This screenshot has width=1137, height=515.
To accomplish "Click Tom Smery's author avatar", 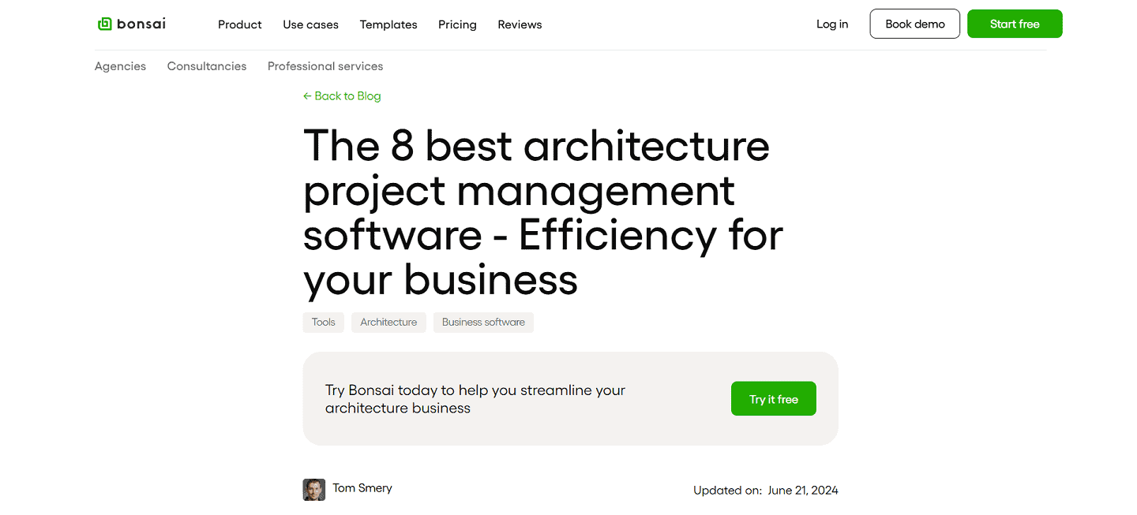I will pos(313,489).
